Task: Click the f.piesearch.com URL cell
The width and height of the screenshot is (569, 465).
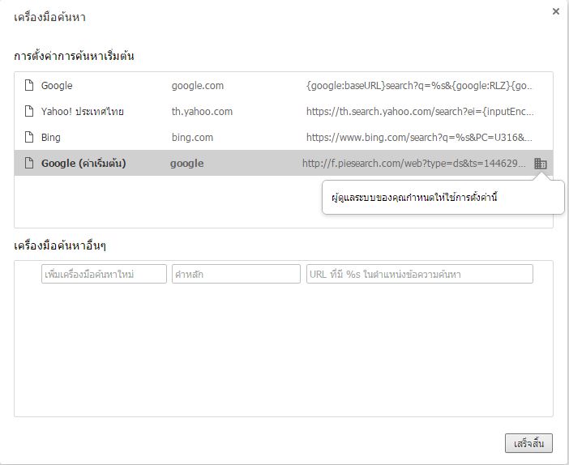Action: [413, 164]
